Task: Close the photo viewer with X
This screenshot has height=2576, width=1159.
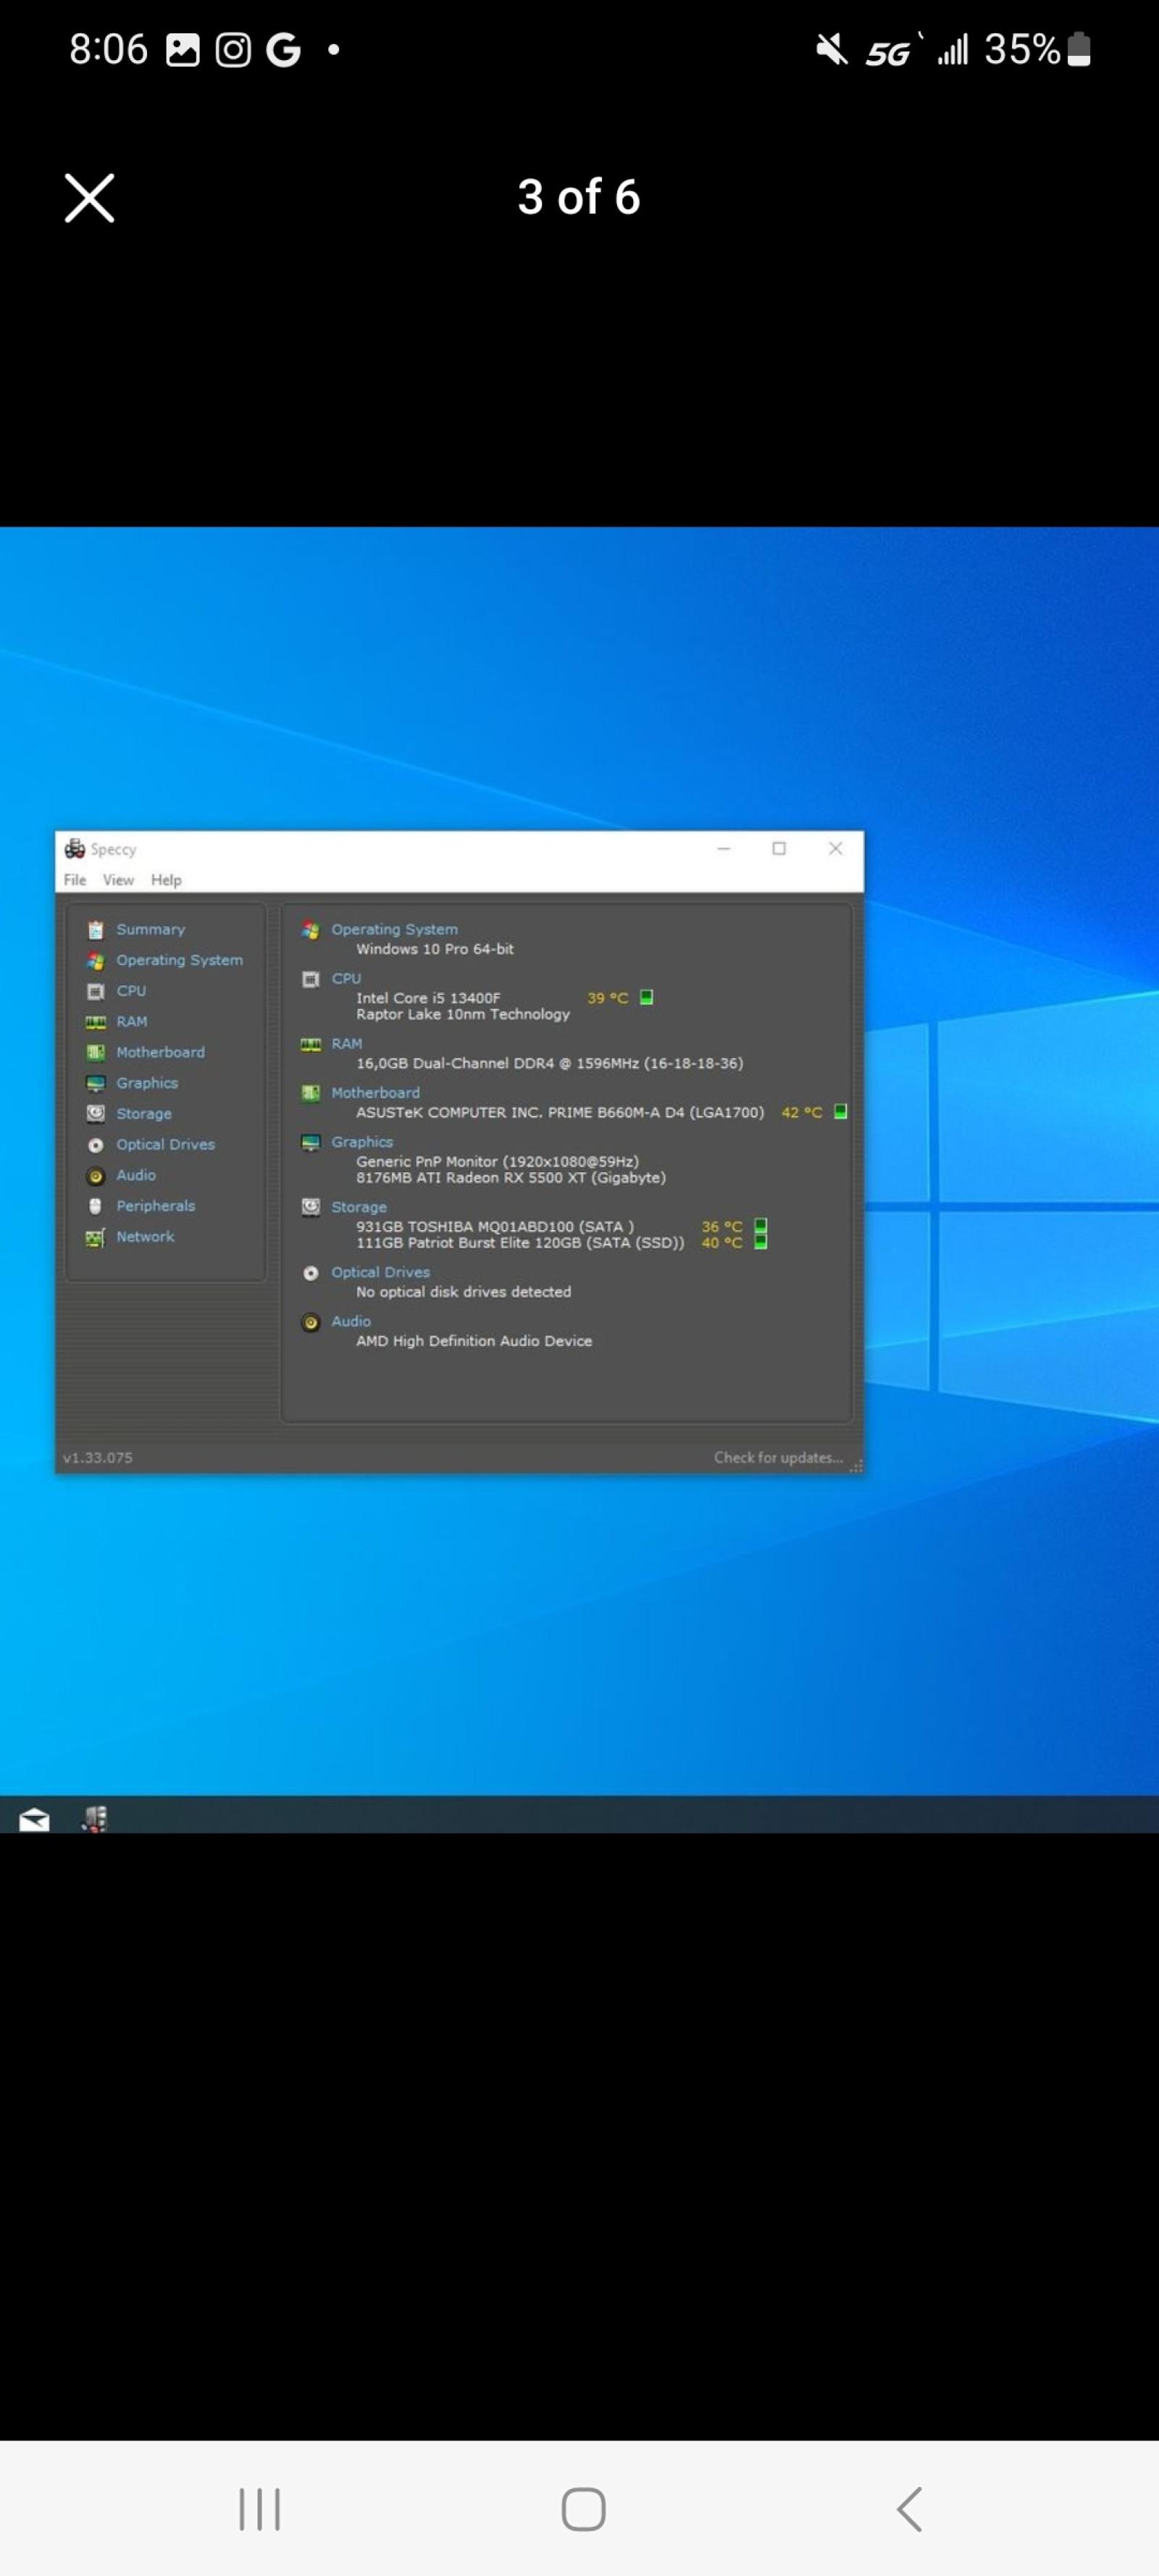Action: click(x=90, y=197)
